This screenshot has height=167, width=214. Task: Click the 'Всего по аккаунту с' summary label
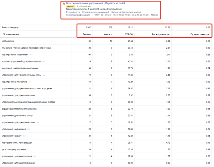coord(11,27)
